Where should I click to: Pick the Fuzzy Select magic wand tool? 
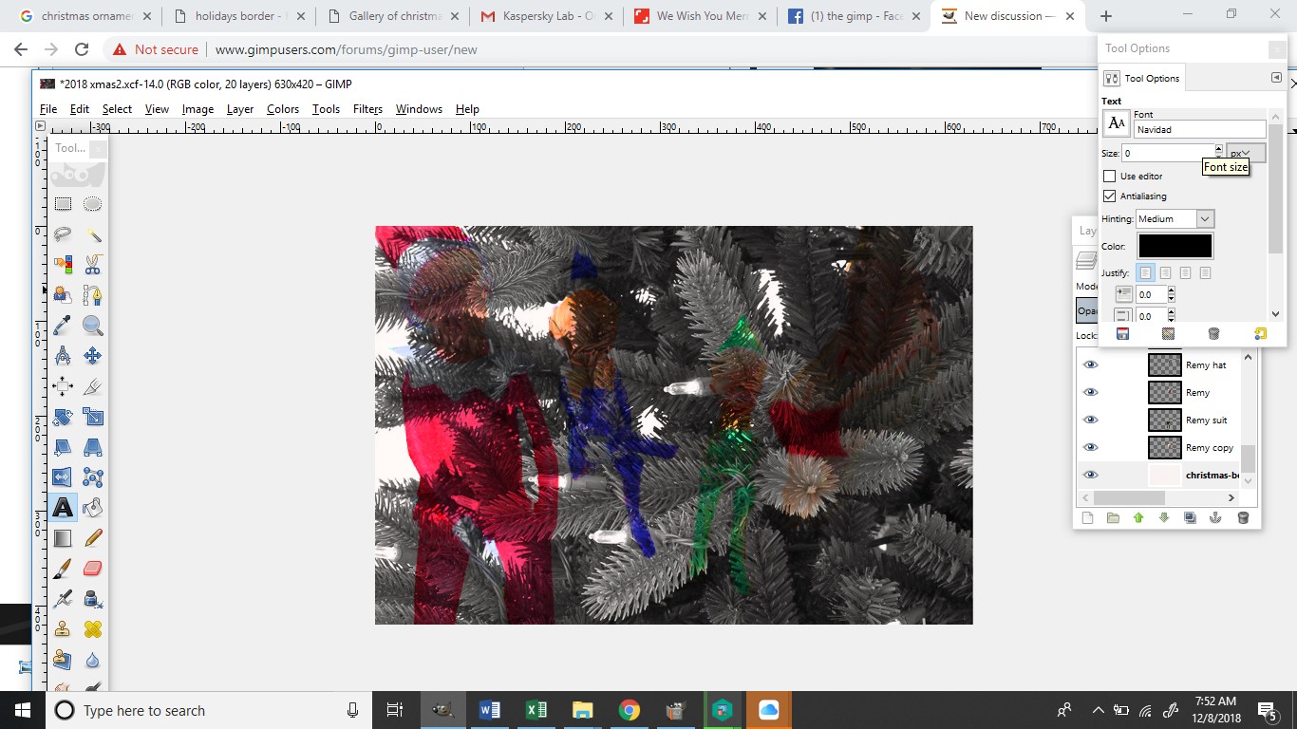coord(92,234)
